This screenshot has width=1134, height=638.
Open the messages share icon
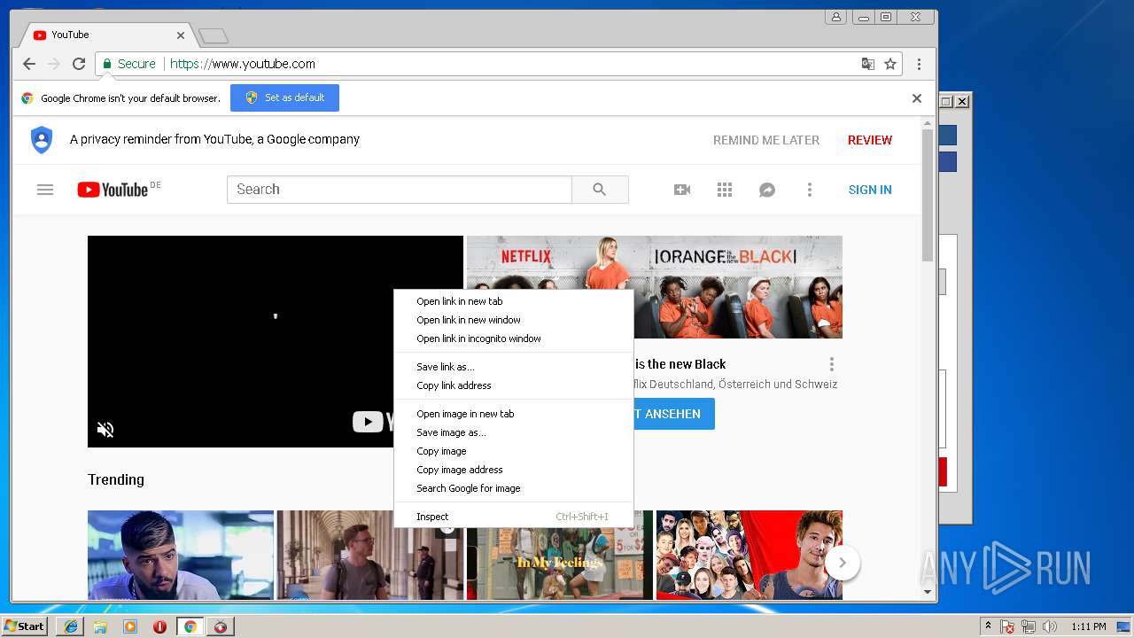tap(767, 190)
